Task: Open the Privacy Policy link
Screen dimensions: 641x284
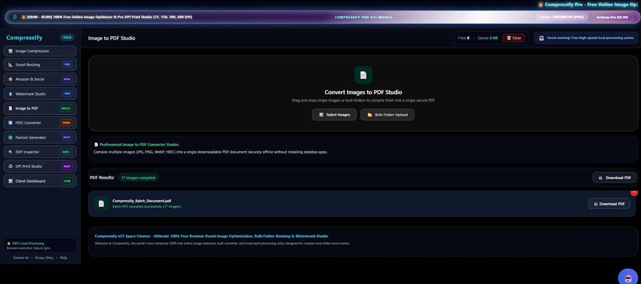Action: (x=44, y=258)
